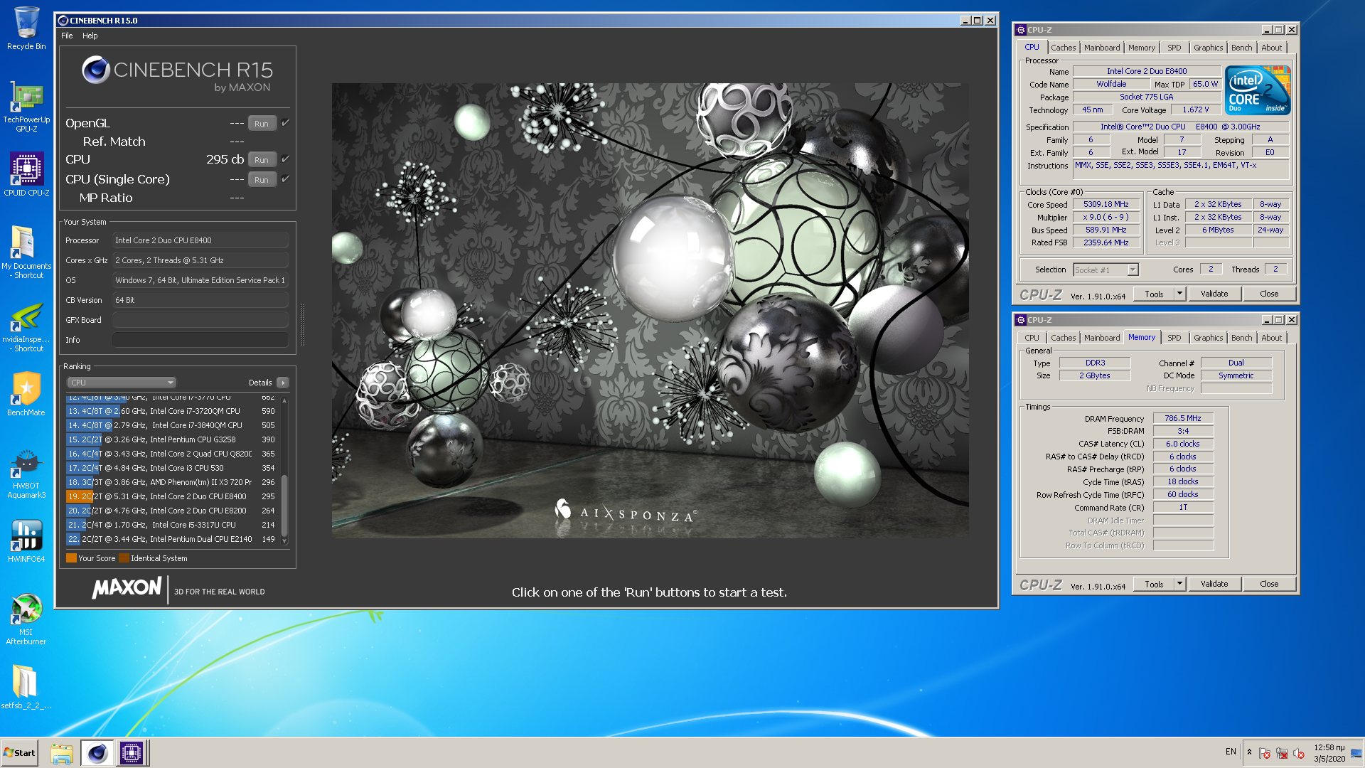This screenshot has width=1365, height=768.
Task: Select ranking row AMD Phenom II X3 720
Action: pyautogui.click(x=171, y=482)
